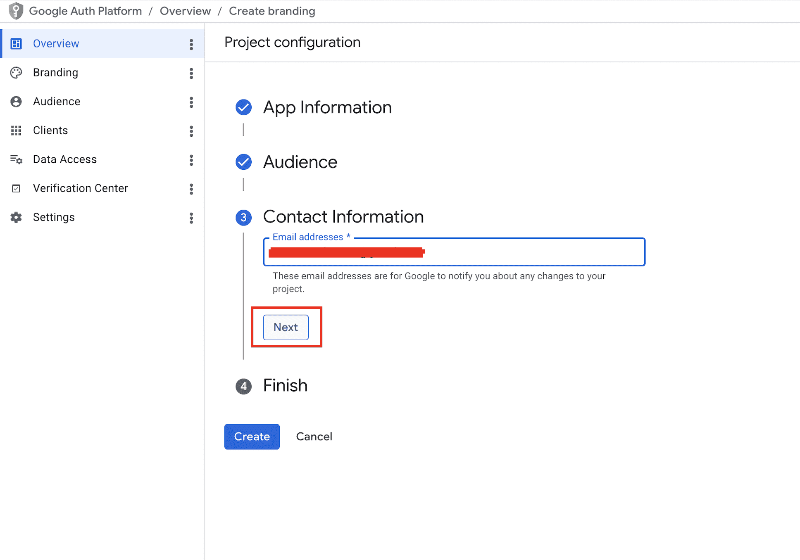Open the Clients sidebar item
800x560 pixels.
pyautogui.click(x=102, y=131)
